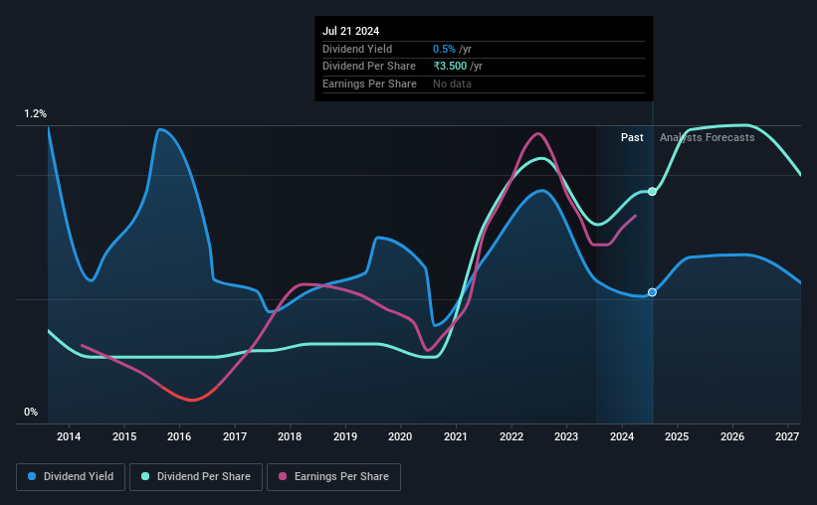This screenshot has width=817, height=505.
Task: Click the 'Dividend Per Share' tooltip row label
Action: point(369,67)
